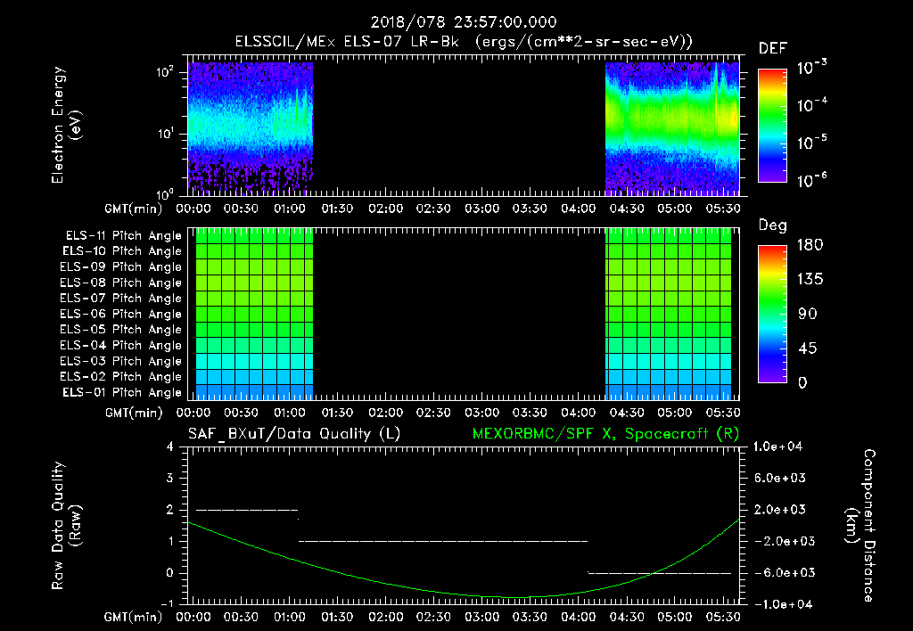This screenshot has height=631, width=913.
Task: Click the left electron spectrogram data block
Action: point(251,127)
